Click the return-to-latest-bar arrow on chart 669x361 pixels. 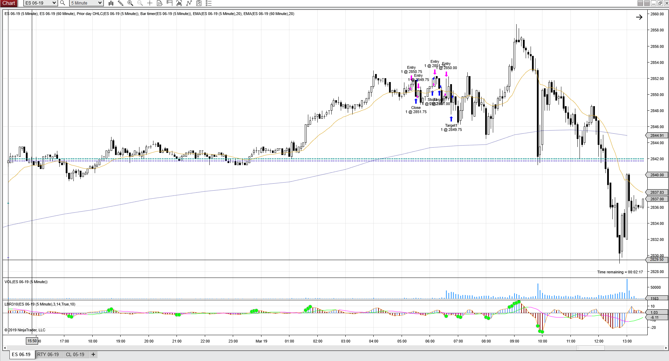coord(639,17)
